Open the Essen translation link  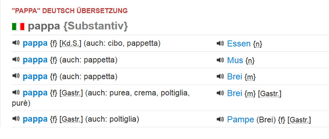239,44
